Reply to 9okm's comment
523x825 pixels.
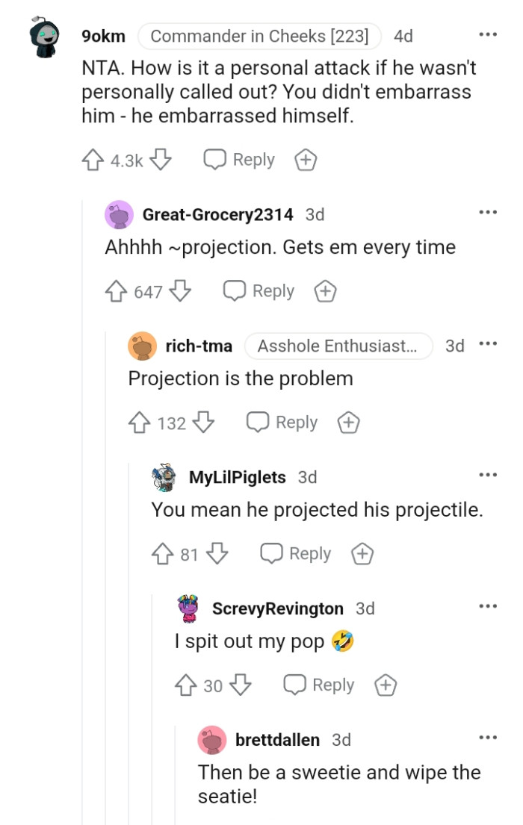tap(239, 159)
